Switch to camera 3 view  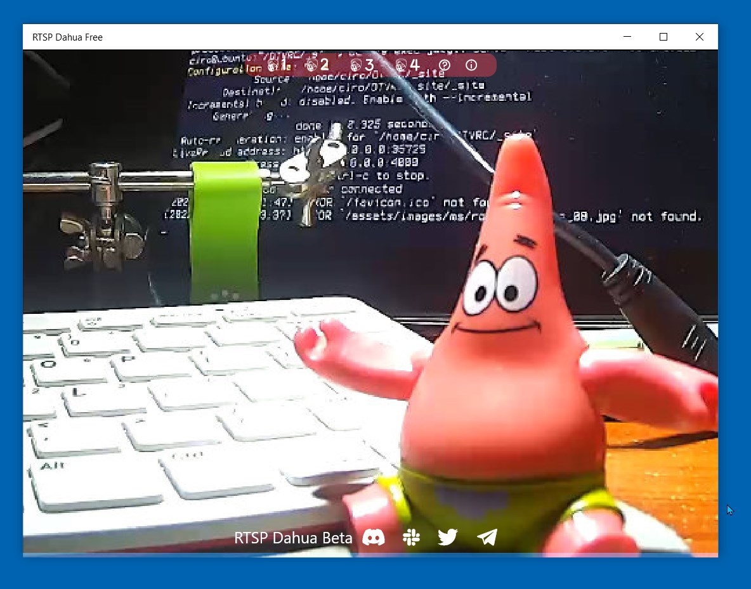click(x=362, y=64)
